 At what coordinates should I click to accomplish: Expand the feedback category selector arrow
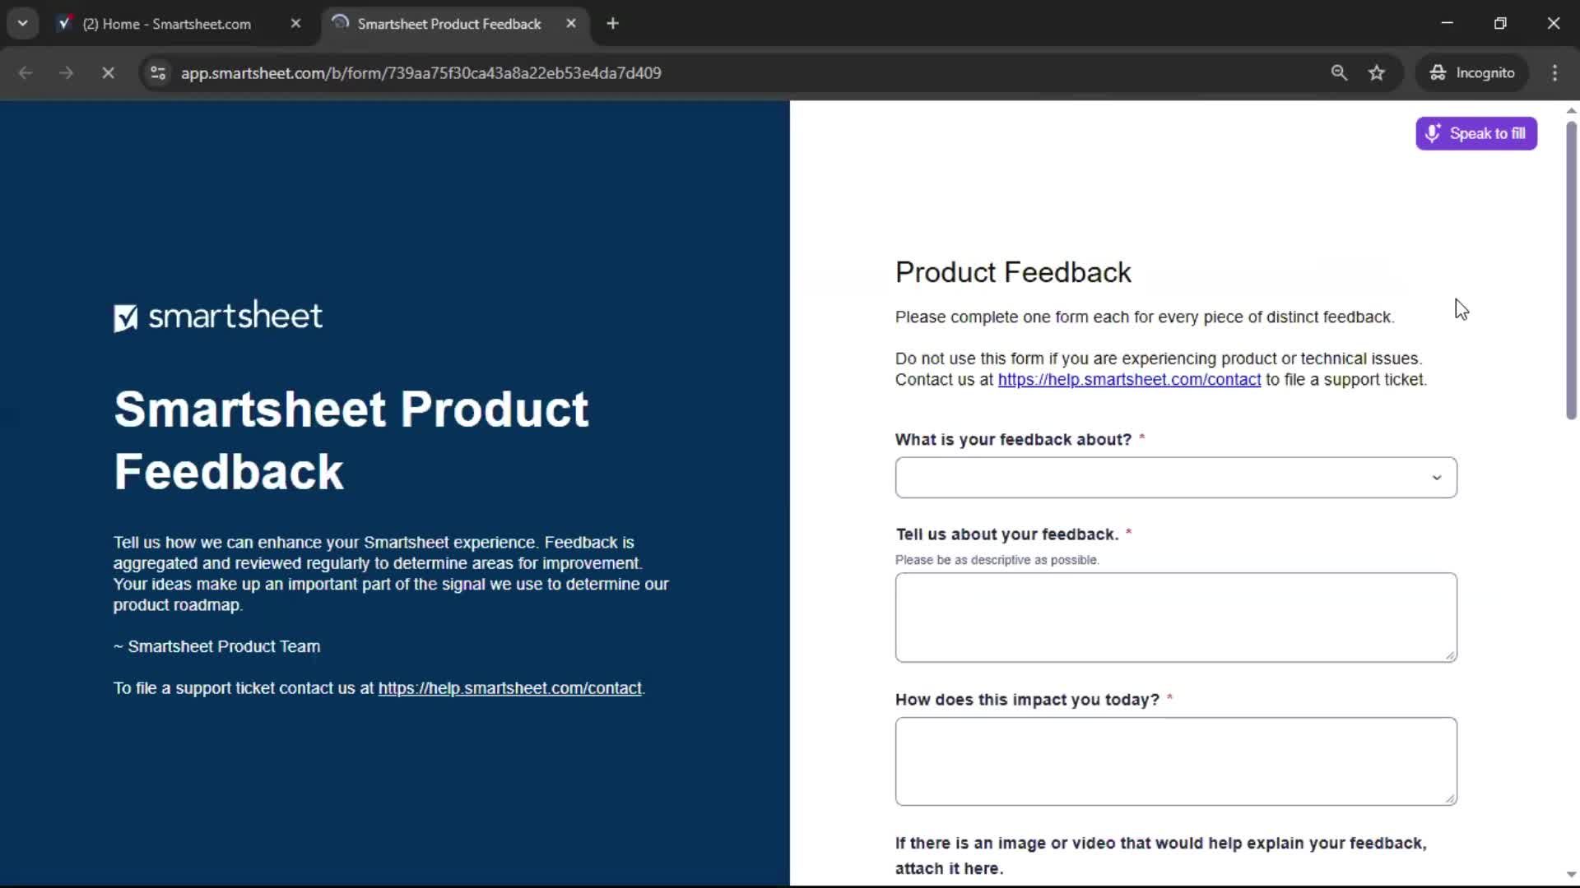click(x=1437, y=477)
